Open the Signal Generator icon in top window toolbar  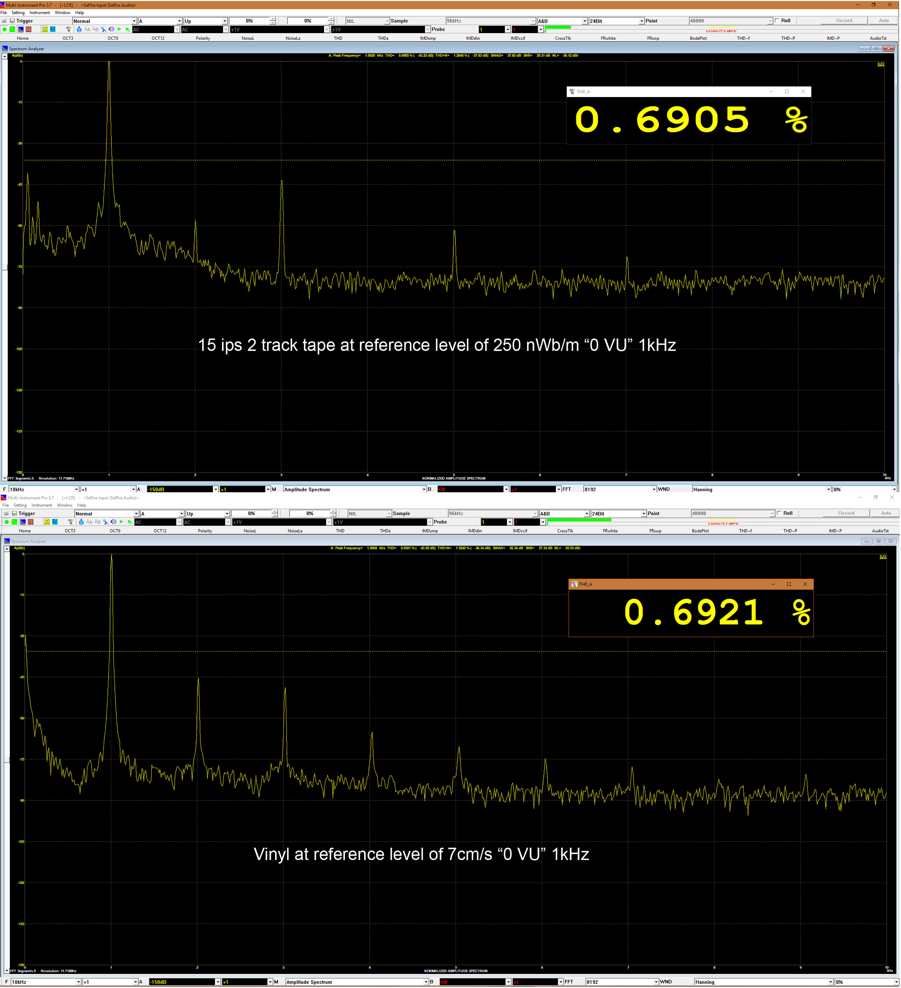45,30
